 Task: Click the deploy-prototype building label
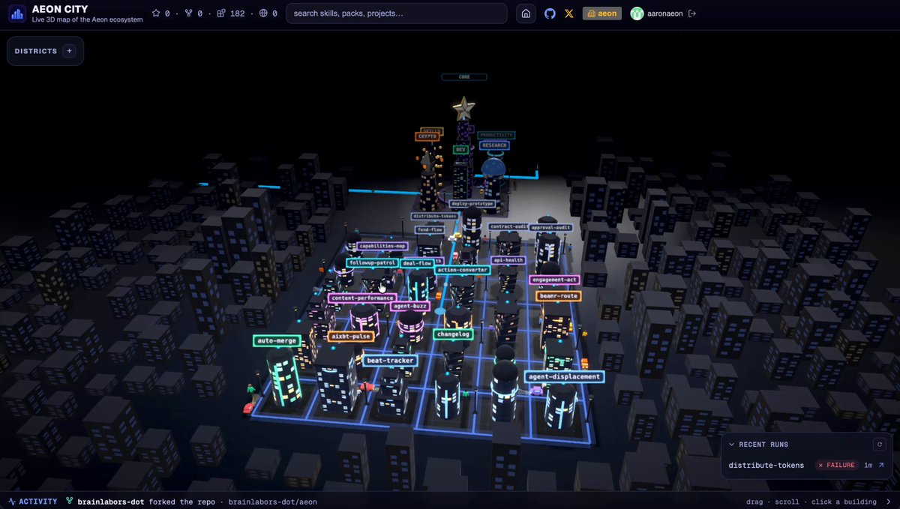[472, 203]
